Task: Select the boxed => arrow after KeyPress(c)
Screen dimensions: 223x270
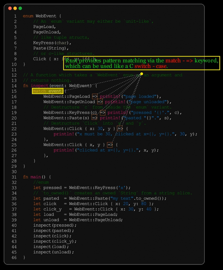Action: pos(103,113)
